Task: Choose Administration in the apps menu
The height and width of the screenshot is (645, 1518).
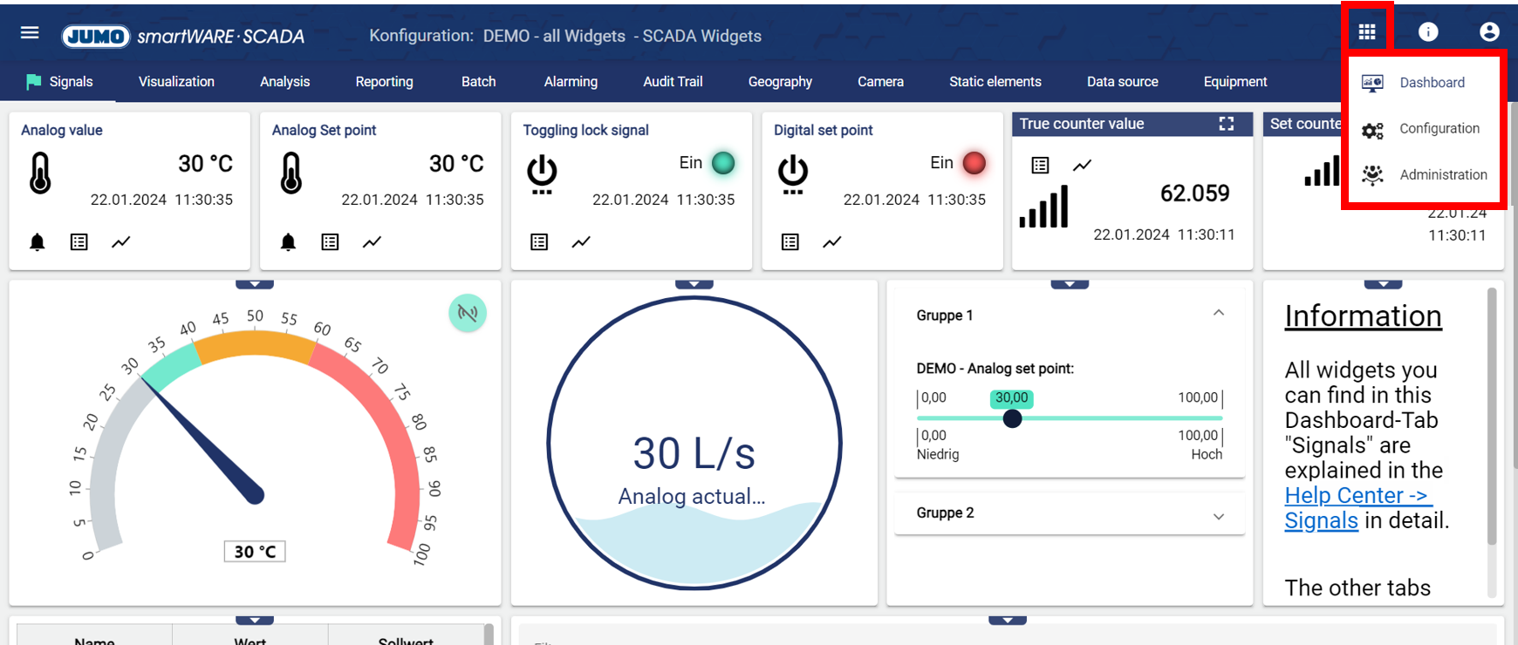Action: tap(1443, 175)
